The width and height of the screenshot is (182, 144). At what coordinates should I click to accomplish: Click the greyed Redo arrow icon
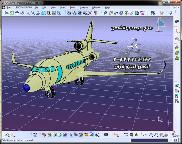pos(12,135)
